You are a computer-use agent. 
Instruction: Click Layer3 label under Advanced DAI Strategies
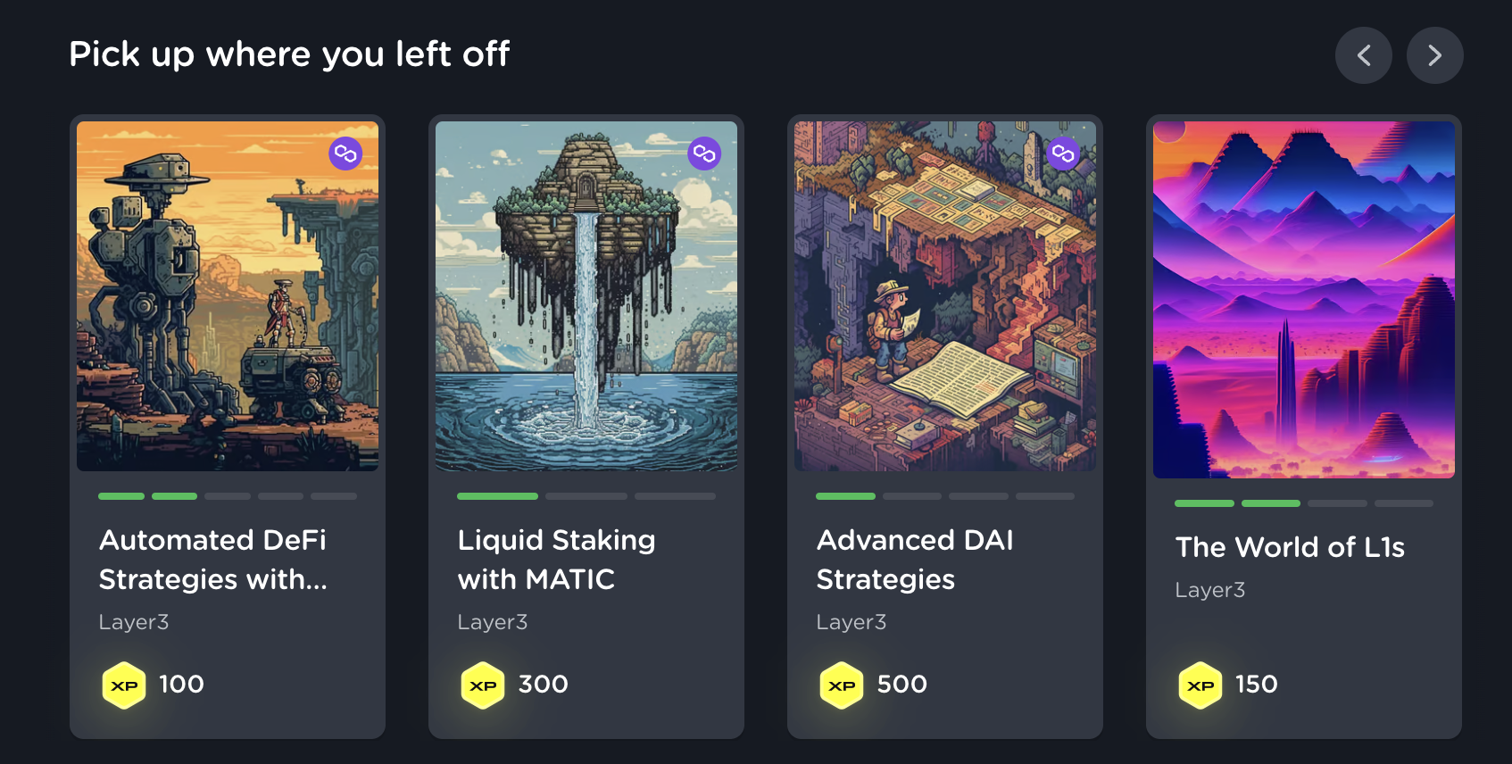[x=852, y=622]
